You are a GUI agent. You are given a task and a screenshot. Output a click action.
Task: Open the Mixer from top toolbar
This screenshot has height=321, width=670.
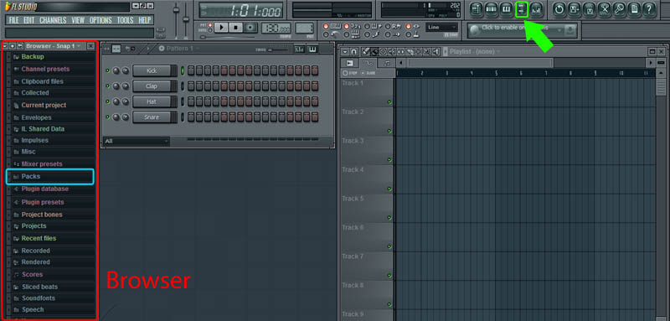pyautogui.click(x=536, y=8)
